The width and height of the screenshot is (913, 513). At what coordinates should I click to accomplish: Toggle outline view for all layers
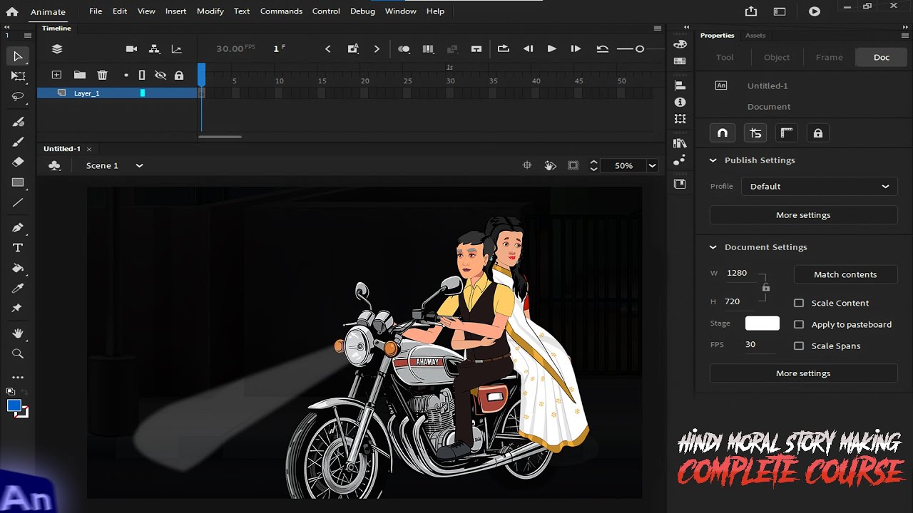coord(142,75)
